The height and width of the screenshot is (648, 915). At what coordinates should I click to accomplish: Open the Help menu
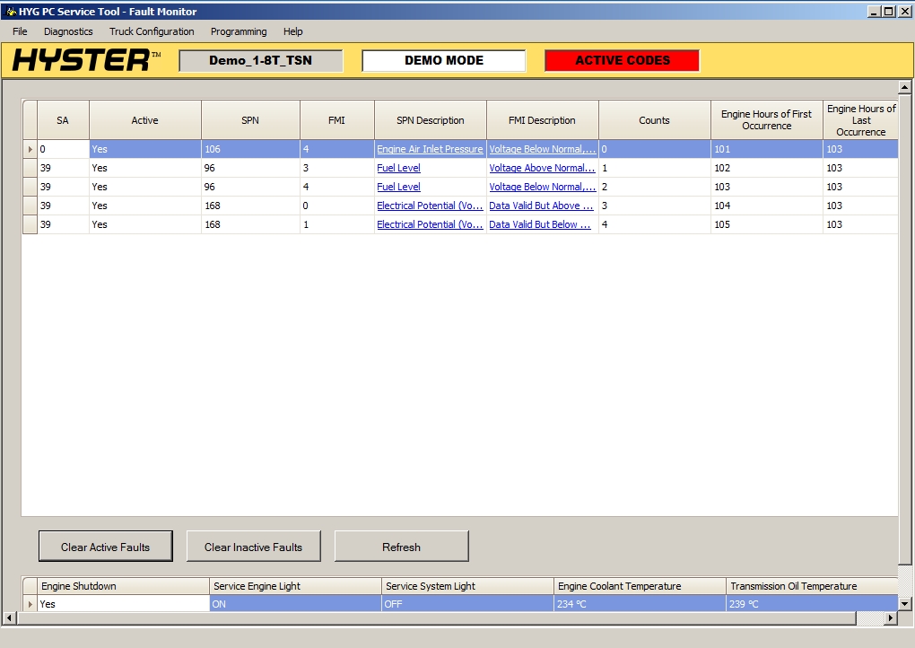tap(292, 31)
